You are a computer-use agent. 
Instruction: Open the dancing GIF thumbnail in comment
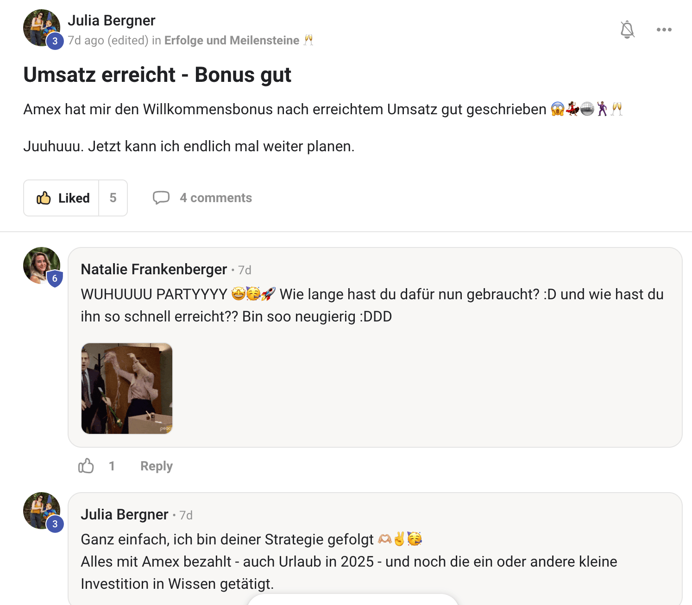pyautogui.click(x=127, y=389)
